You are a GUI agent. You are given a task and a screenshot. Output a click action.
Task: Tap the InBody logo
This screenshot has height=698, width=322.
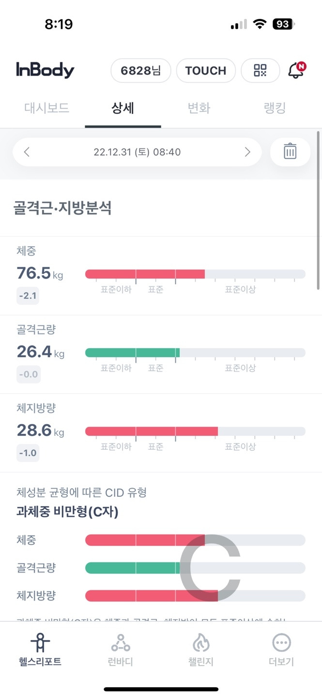coord(45,70)
